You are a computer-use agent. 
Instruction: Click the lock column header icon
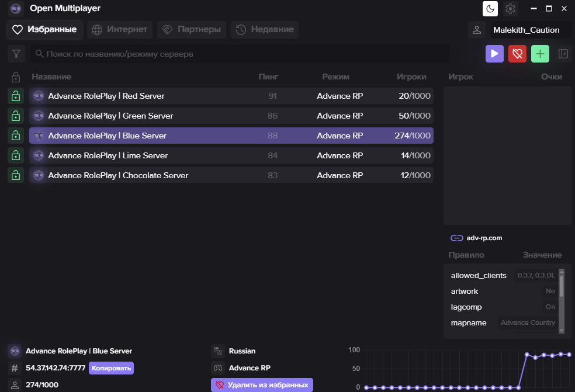pos(15,77)
